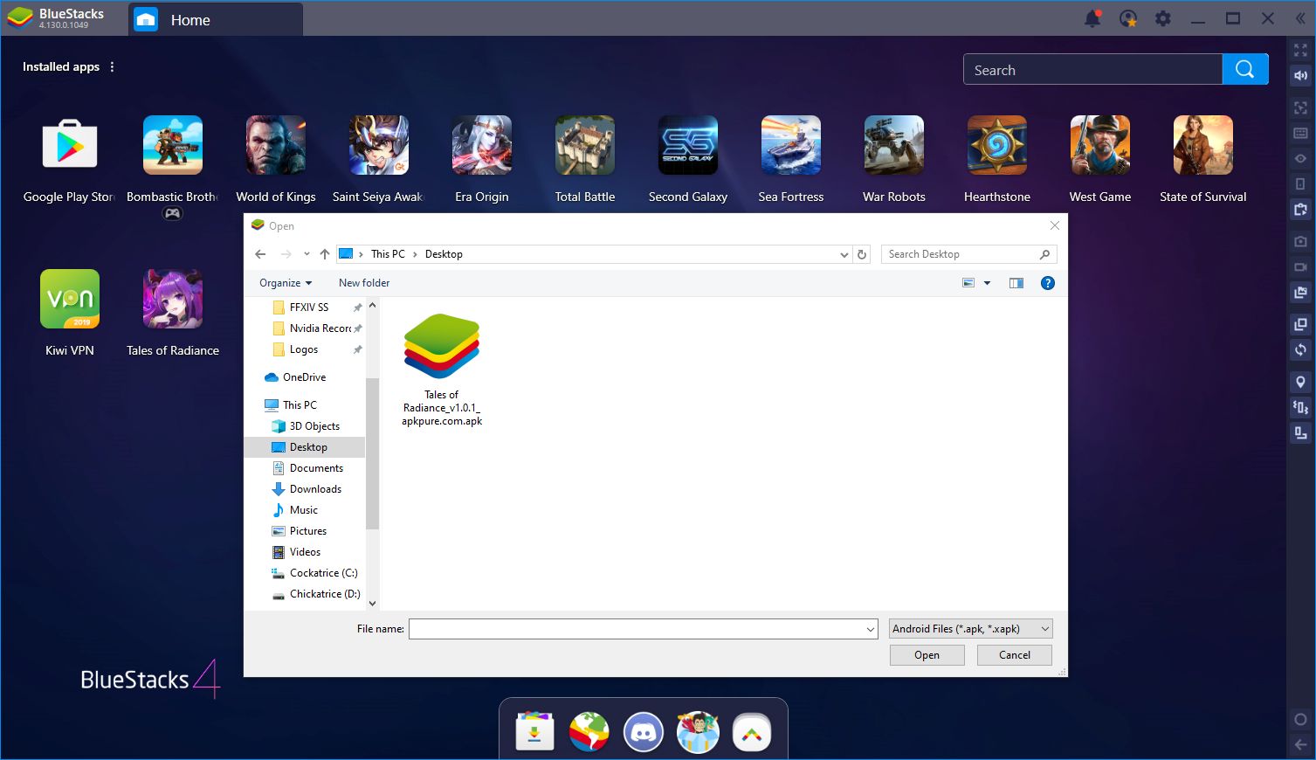
Task: Click the sync rotate arrows sidebar icon
Action: click(1300, 349)
